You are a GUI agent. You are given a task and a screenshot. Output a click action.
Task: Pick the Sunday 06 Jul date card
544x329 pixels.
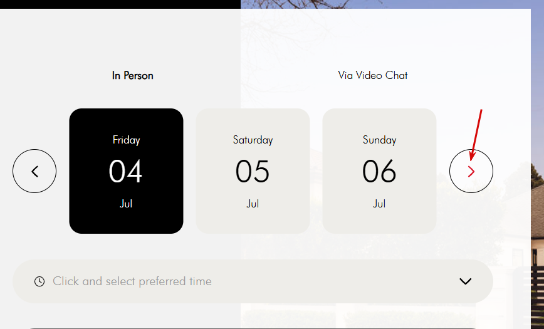pos(379,170)
